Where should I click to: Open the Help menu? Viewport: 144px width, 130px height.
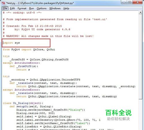[66, 8]
